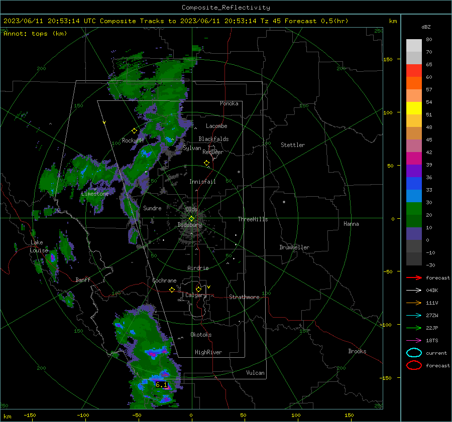The height and width of the screenshot is (422, 452).
Task: Click the -150 tick on bottom axis
Action: tap(30, 415)
